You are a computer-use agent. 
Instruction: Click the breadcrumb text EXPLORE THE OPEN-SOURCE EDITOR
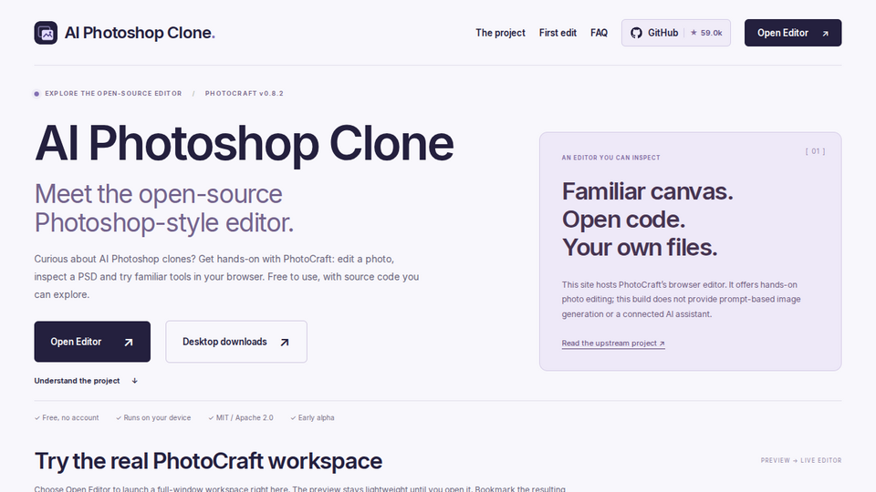113,93
